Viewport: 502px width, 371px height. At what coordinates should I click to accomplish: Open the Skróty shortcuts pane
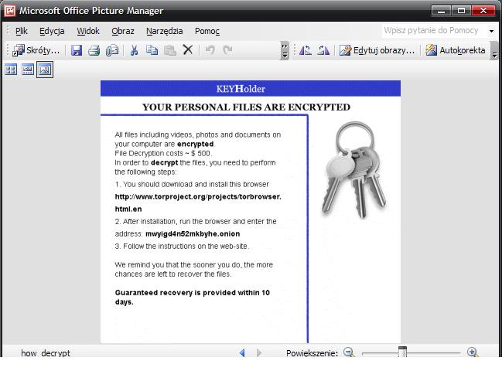click(x=36, y=50)
